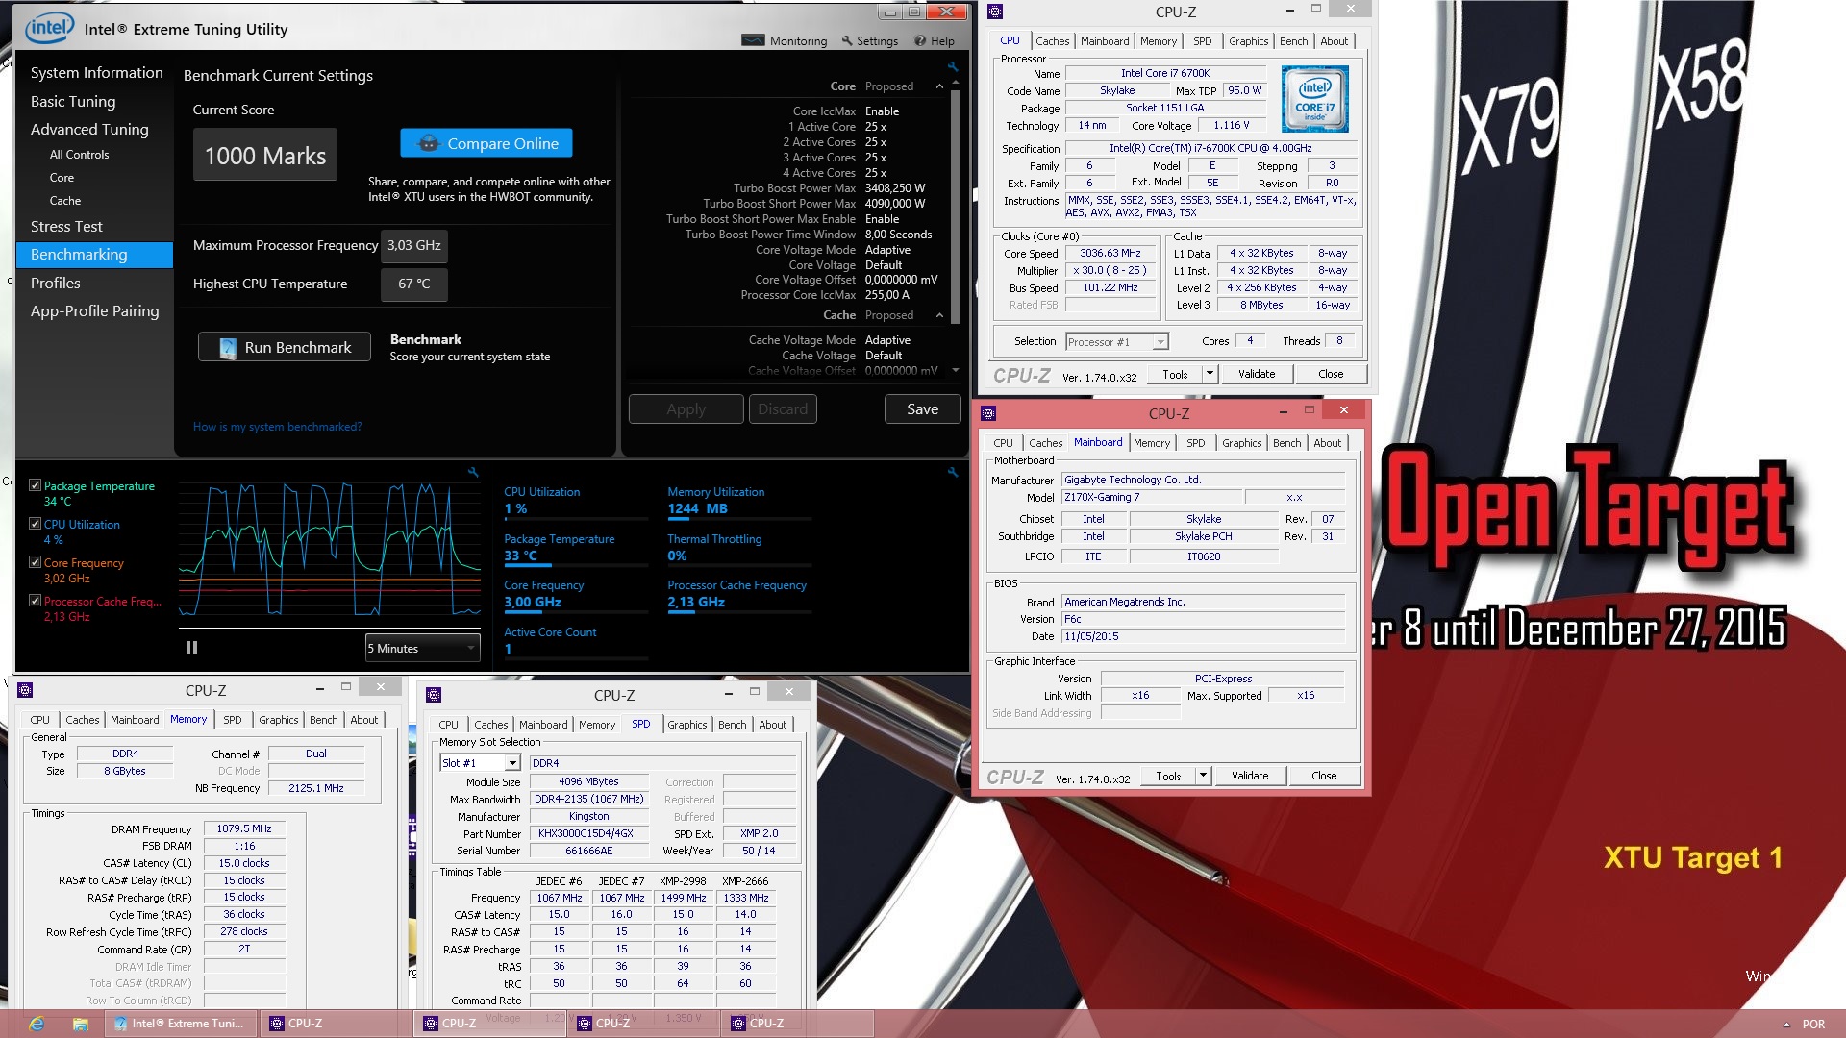This screenshot has width=1846, height=1038.
Task: Click CPU-Z icon in the top CPU window title
Action: pyautogui.click(x=995, y=12)
